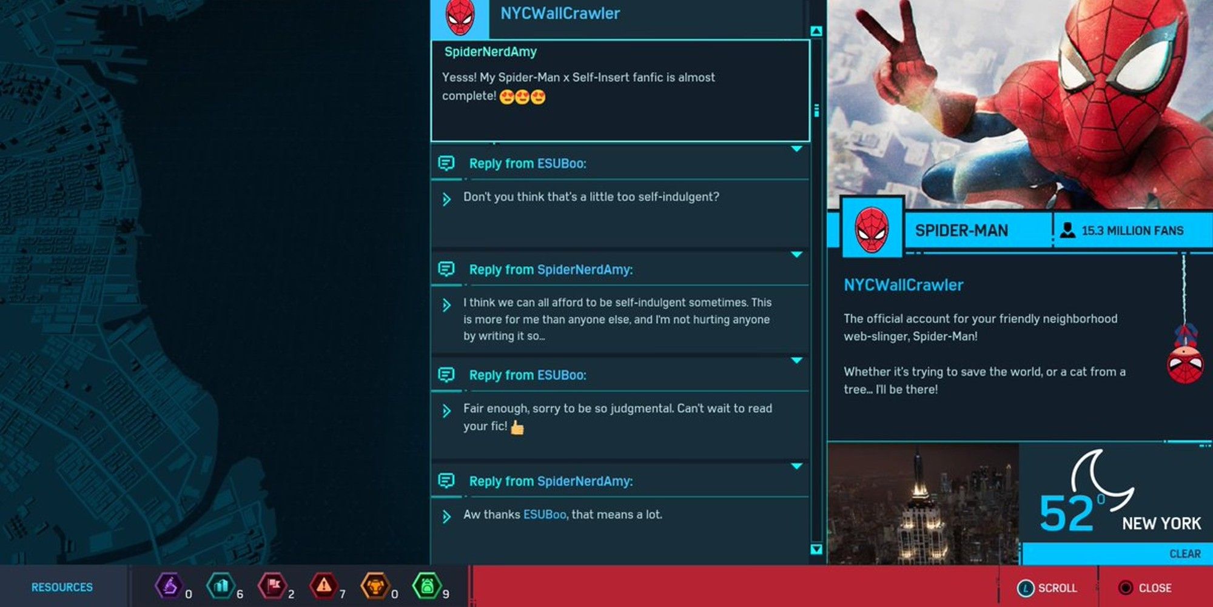Click the Spider-Man avatar beside NYCWallCrawler header
The image size is (1213, 607).
460,17
